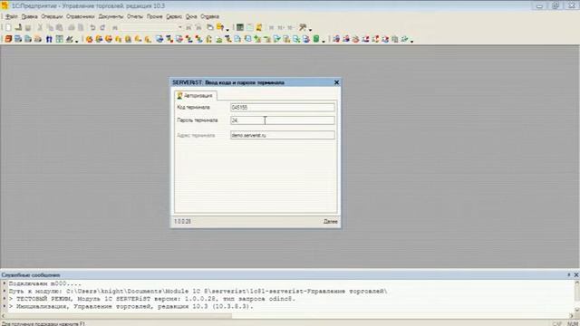Click the dark blue double-arrow toolbar icon
The height and width of the screenshot is (326, 580).
click(49, 39)
